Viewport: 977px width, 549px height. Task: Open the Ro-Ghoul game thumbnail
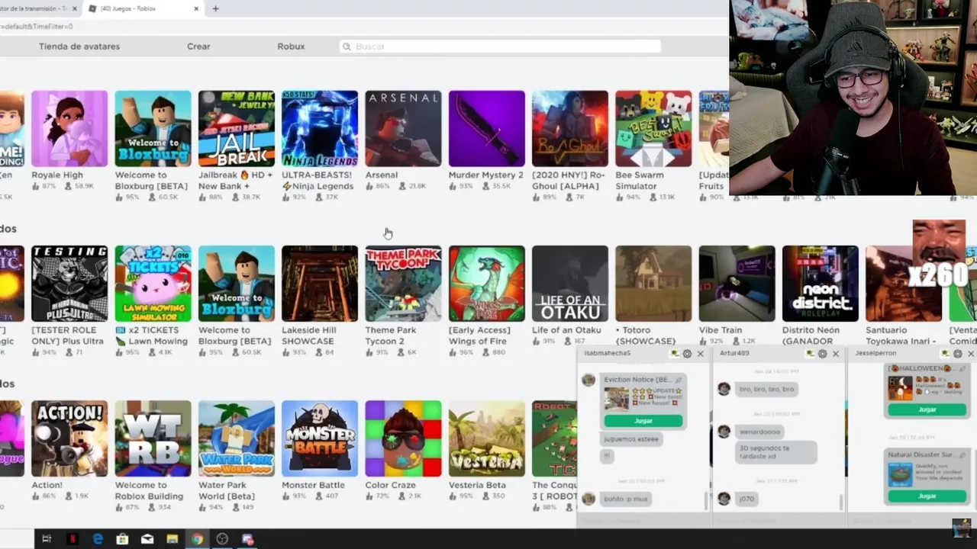(570, 129)
